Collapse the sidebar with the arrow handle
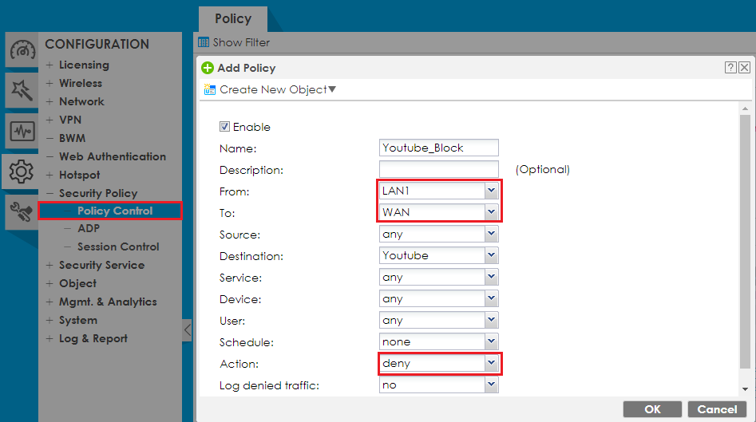 (187, 329)
